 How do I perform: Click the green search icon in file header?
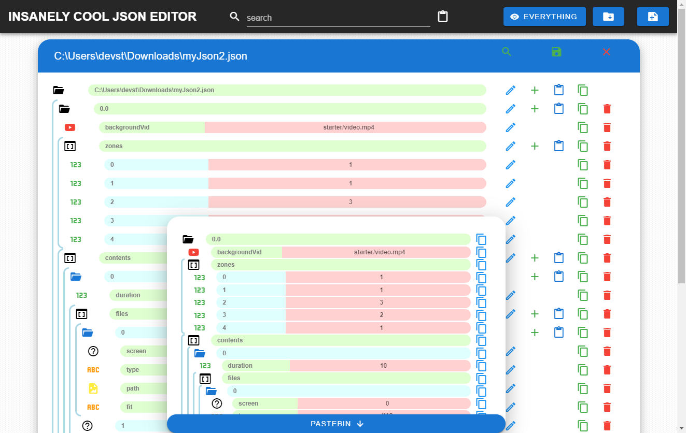(507, 52)
